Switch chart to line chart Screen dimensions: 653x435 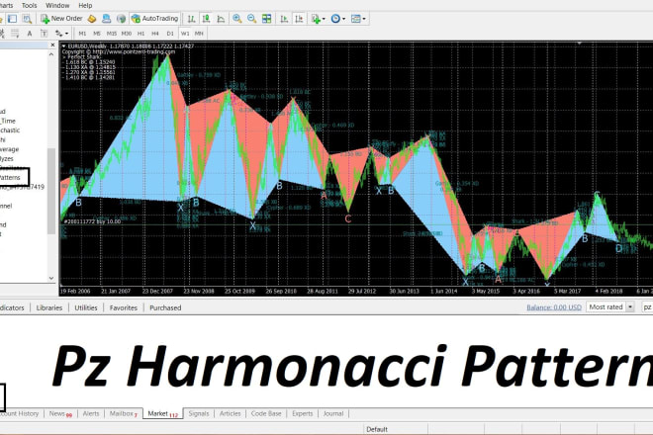[221, 19]
